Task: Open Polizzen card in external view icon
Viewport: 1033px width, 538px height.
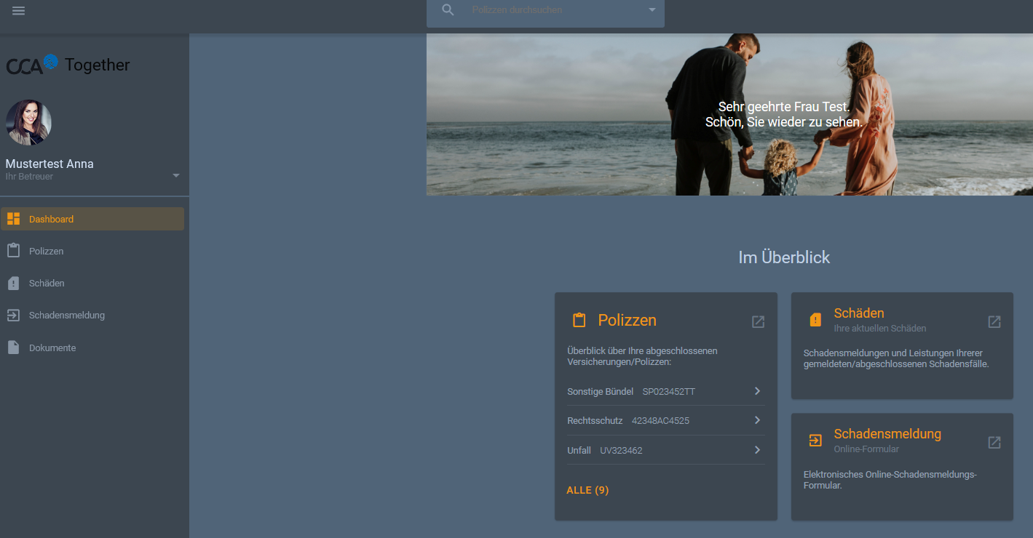Action: (758, 321)
